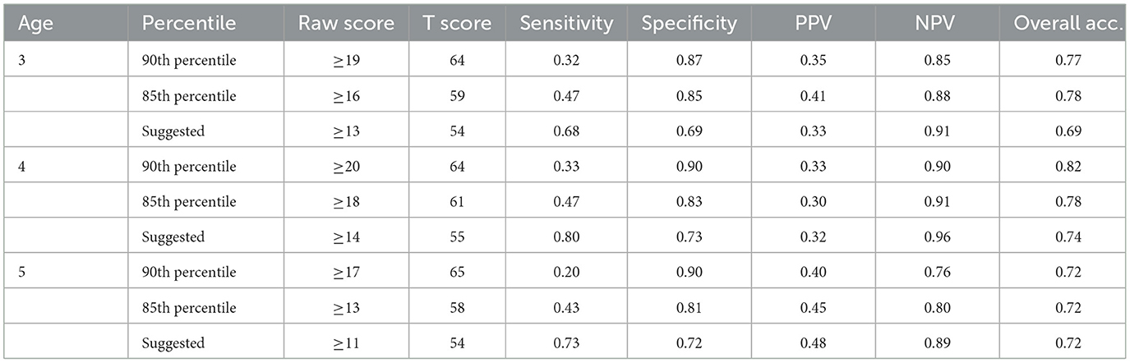The width and height of the screenshot is (1130, 363).
Task: Select NPV value 0.96
Action: [x=938, y=237]
